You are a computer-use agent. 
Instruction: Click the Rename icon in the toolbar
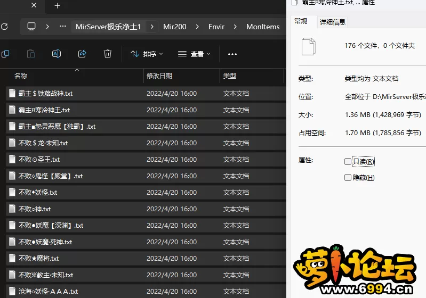click(57, 54)
